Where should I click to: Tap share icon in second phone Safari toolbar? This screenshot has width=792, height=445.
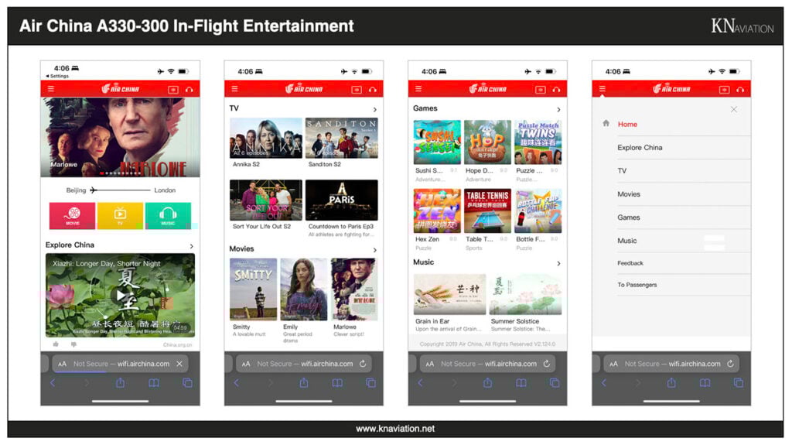click(303, 383)
